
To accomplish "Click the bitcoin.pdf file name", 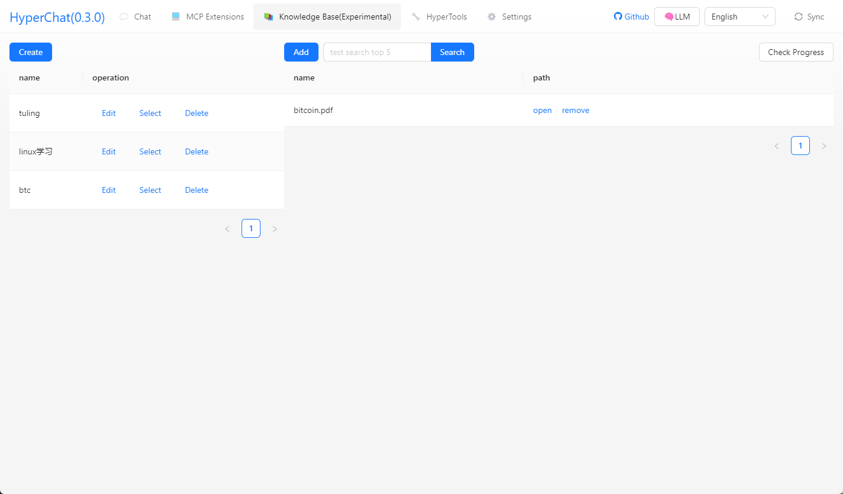I will (313, 110).
